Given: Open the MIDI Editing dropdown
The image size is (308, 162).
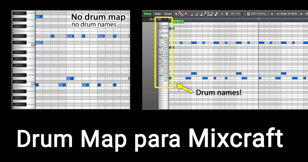Looking at the screenshot, I should (x=260, y=14).
